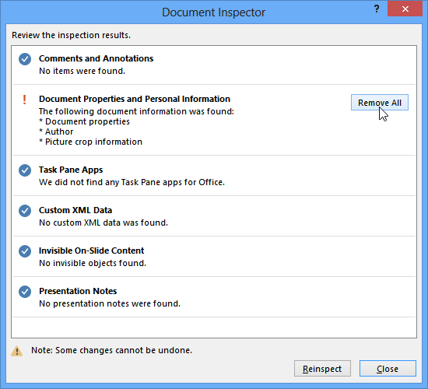Click 'No custom XML data was found.' text
The height and width of the screenshot is (389, 428).
point(103,223)
